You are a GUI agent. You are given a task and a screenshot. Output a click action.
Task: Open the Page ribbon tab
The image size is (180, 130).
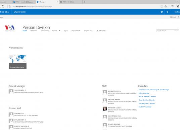2,17
